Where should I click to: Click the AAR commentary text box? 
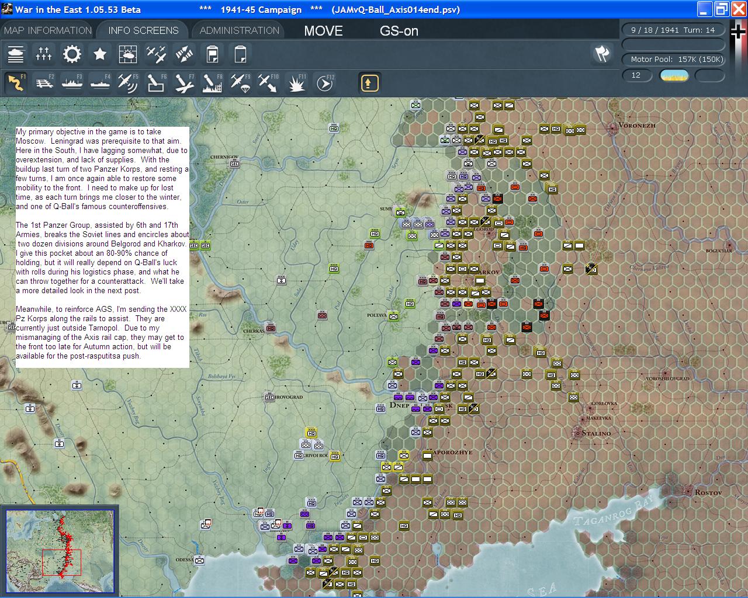tap(102, 247)
